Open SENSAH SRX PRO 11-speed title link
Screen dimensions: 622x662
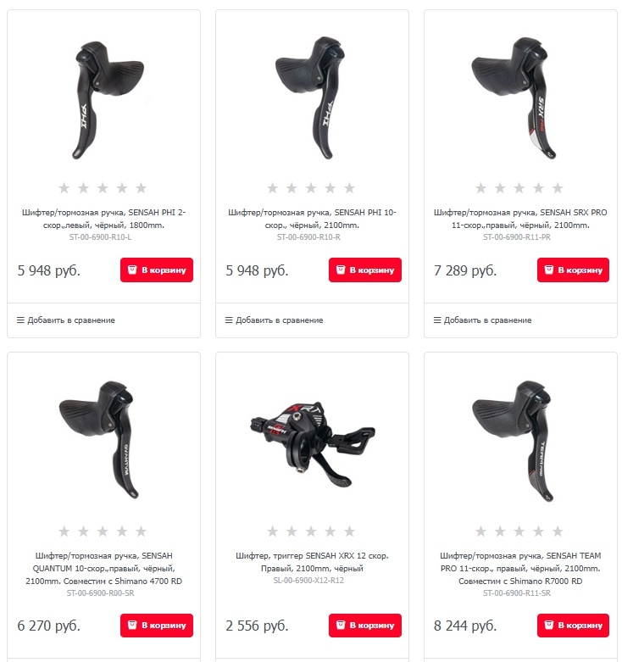[520, 219]
